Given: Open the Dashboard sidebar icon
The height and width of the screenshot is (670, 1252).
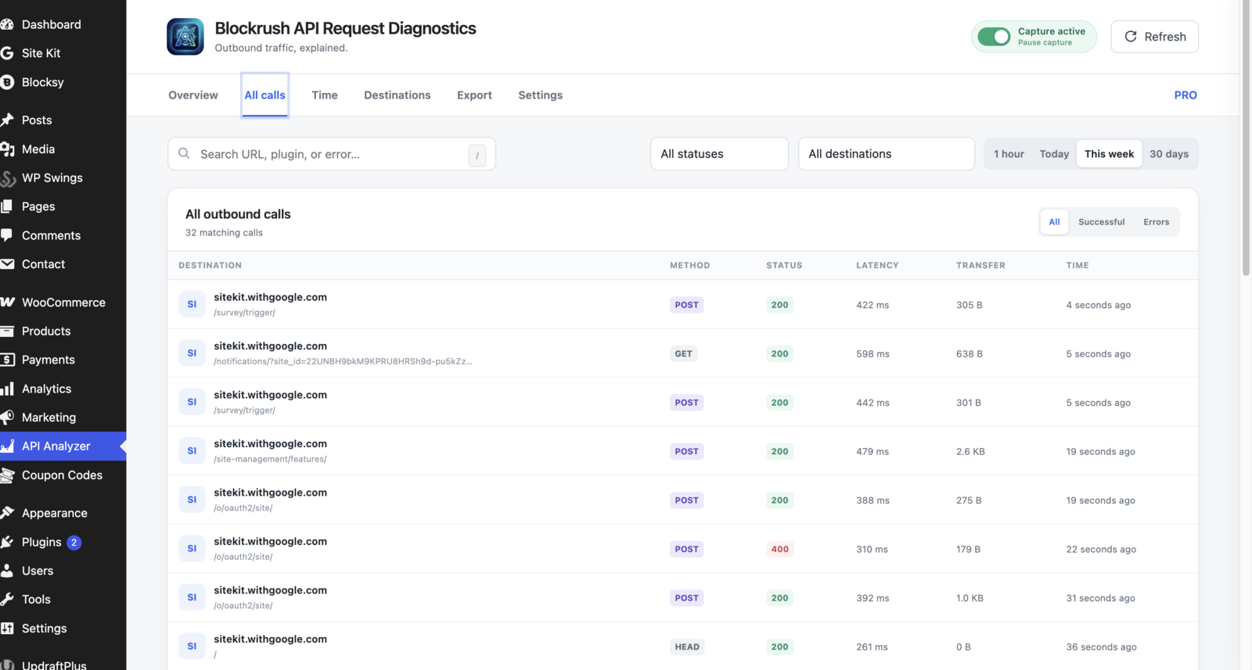Looking at the screenshot, I should point(7,24).
